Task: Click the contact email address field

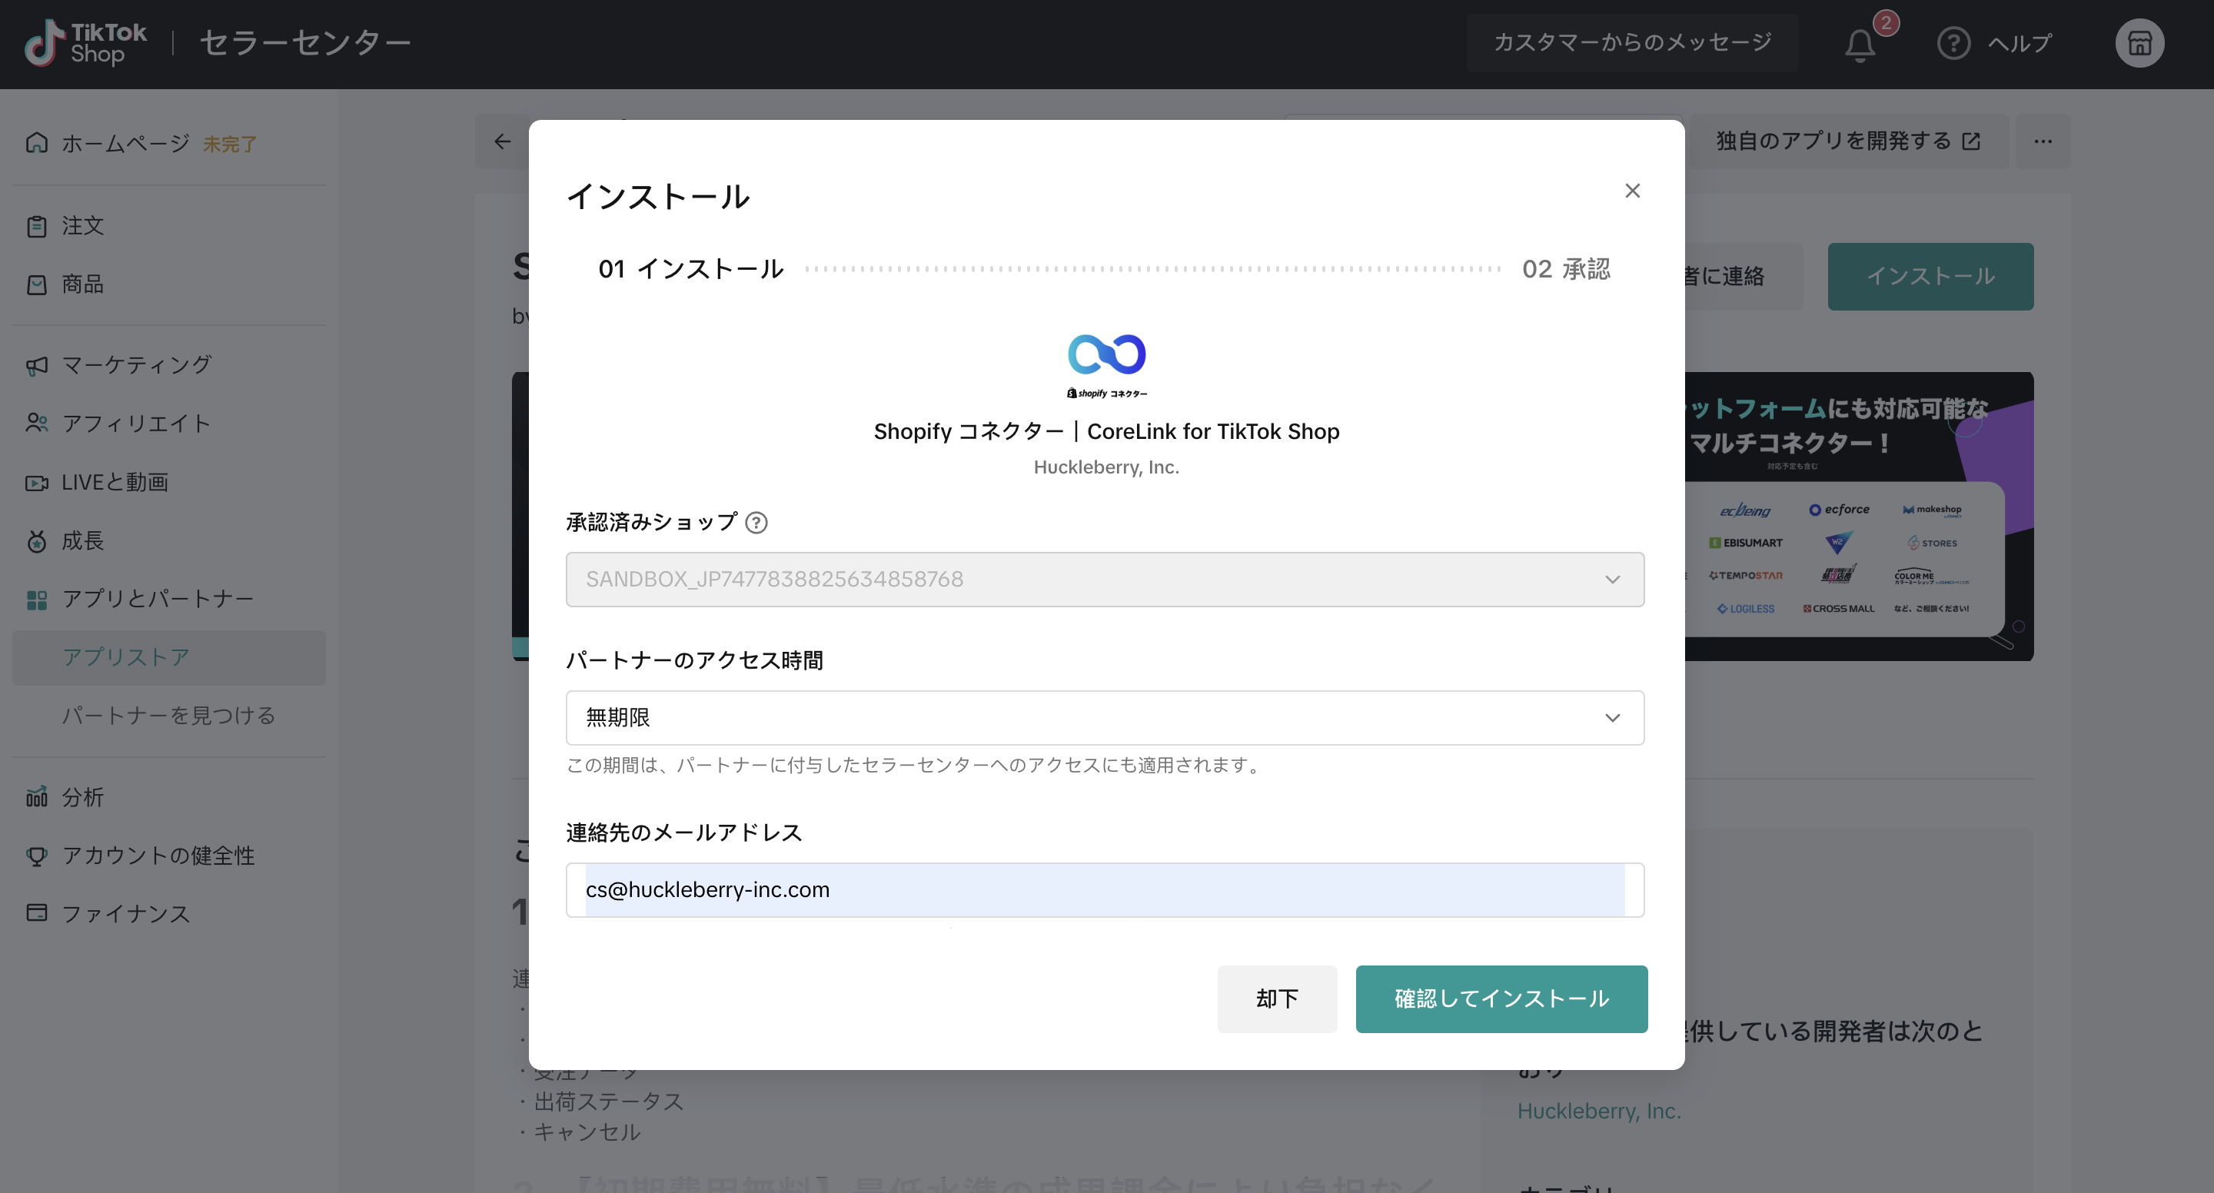Action: pos(1105,889)
